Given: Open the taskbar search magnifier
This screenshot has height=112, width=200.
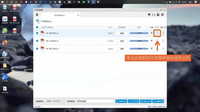Looking at the screenshot, I should click(x=7, y=2).
